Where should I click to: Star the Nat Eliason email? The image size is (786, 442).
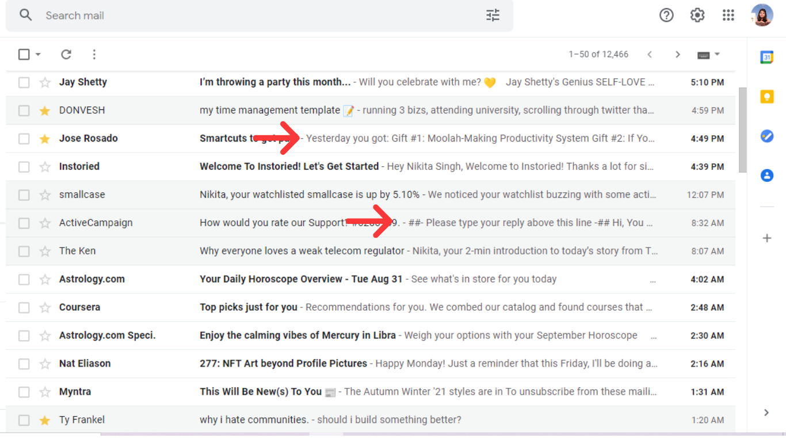coord(45,364)
